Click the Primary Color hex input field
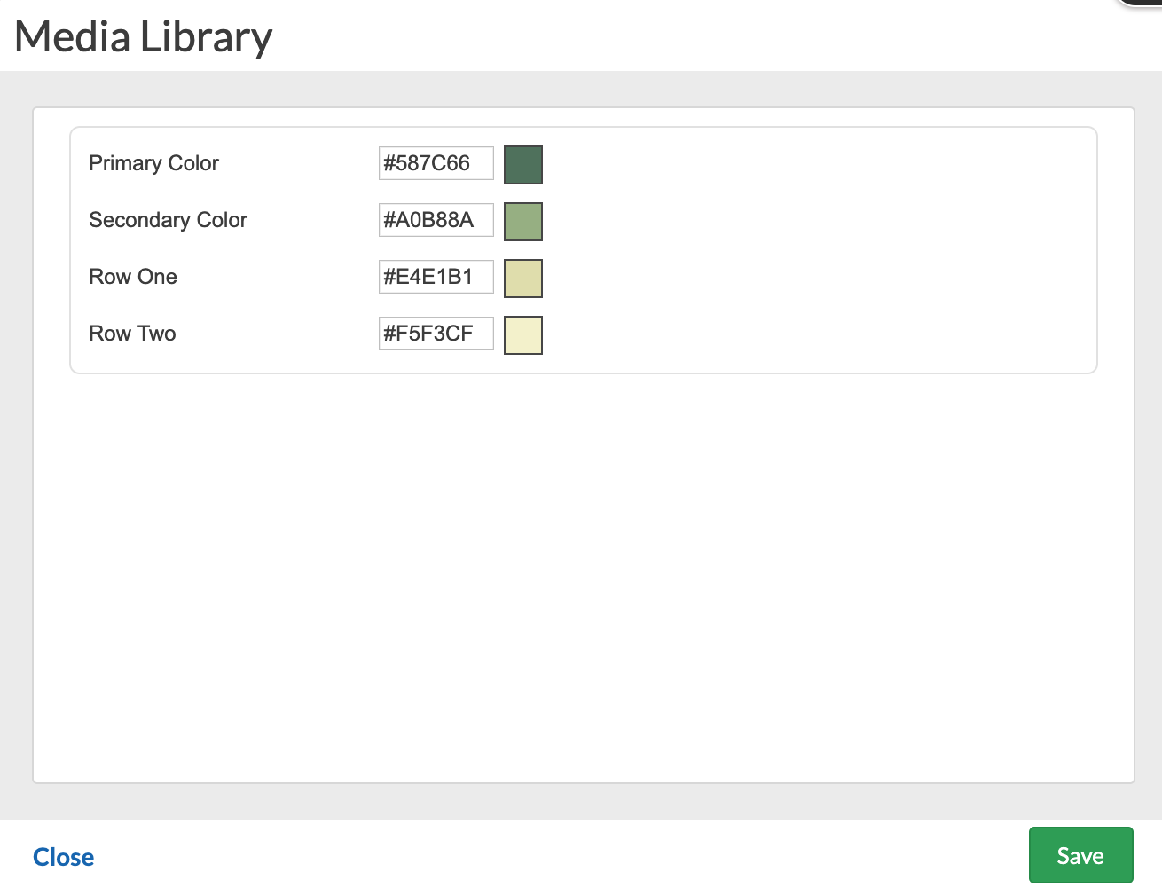This screenshot has height=887, width=1162. 436,163
